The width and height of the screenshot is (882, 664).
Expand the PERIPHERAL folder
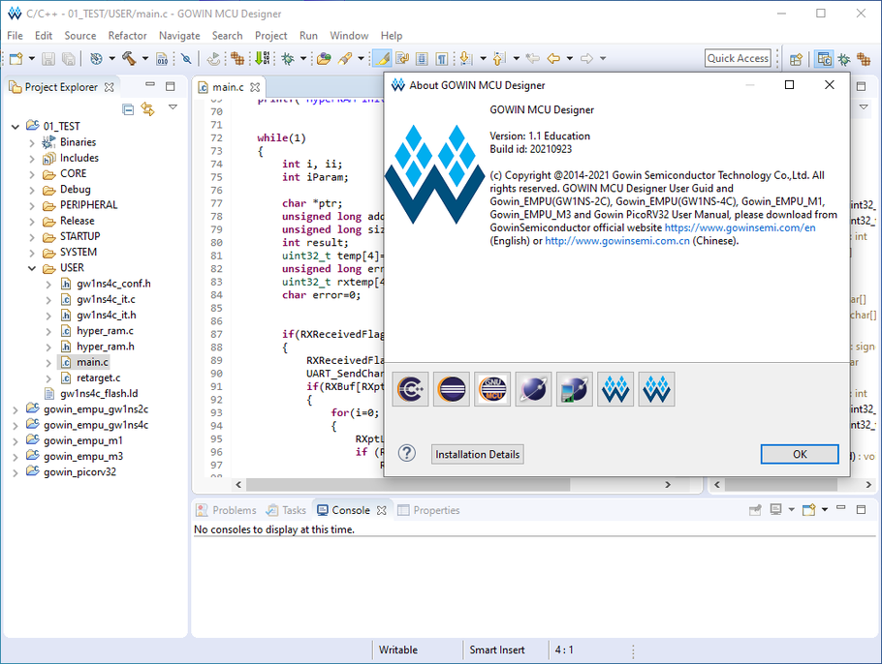coord(32,205)
